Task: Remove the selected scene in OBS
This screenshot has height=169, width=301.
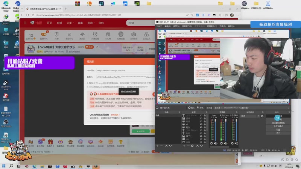Action: 161,146
